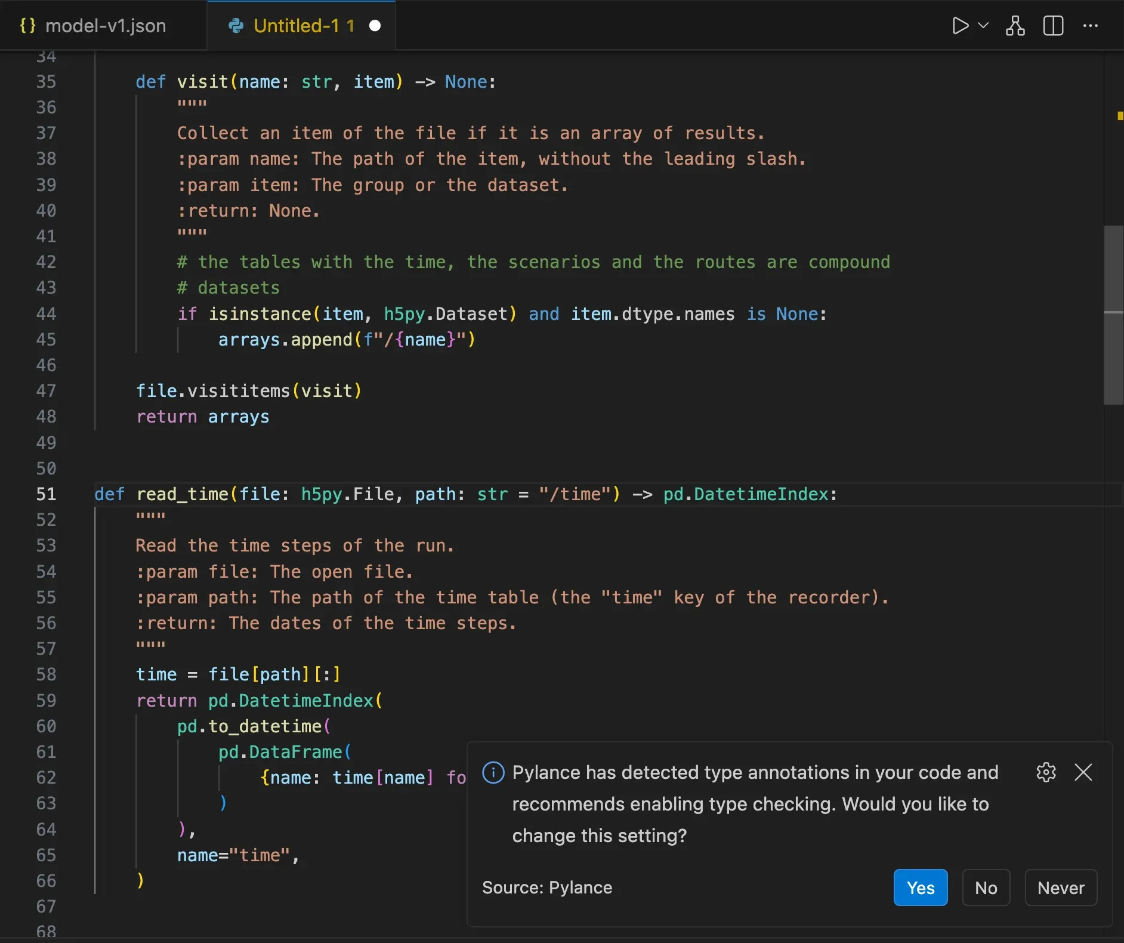Viewport: 1124px width, 943px height.
Task: Place cursor on 'def read_time' function name
Action: click(x=183, y=494)
